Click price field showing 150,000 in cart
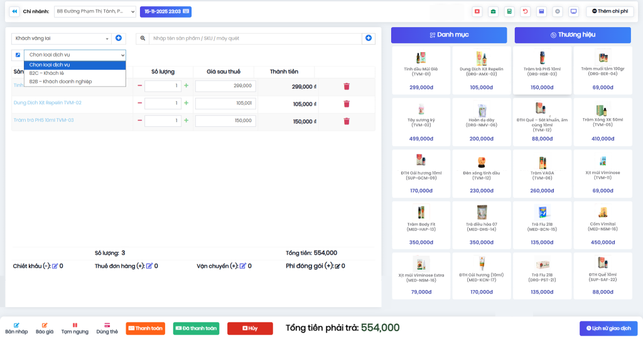 [225, 121]
